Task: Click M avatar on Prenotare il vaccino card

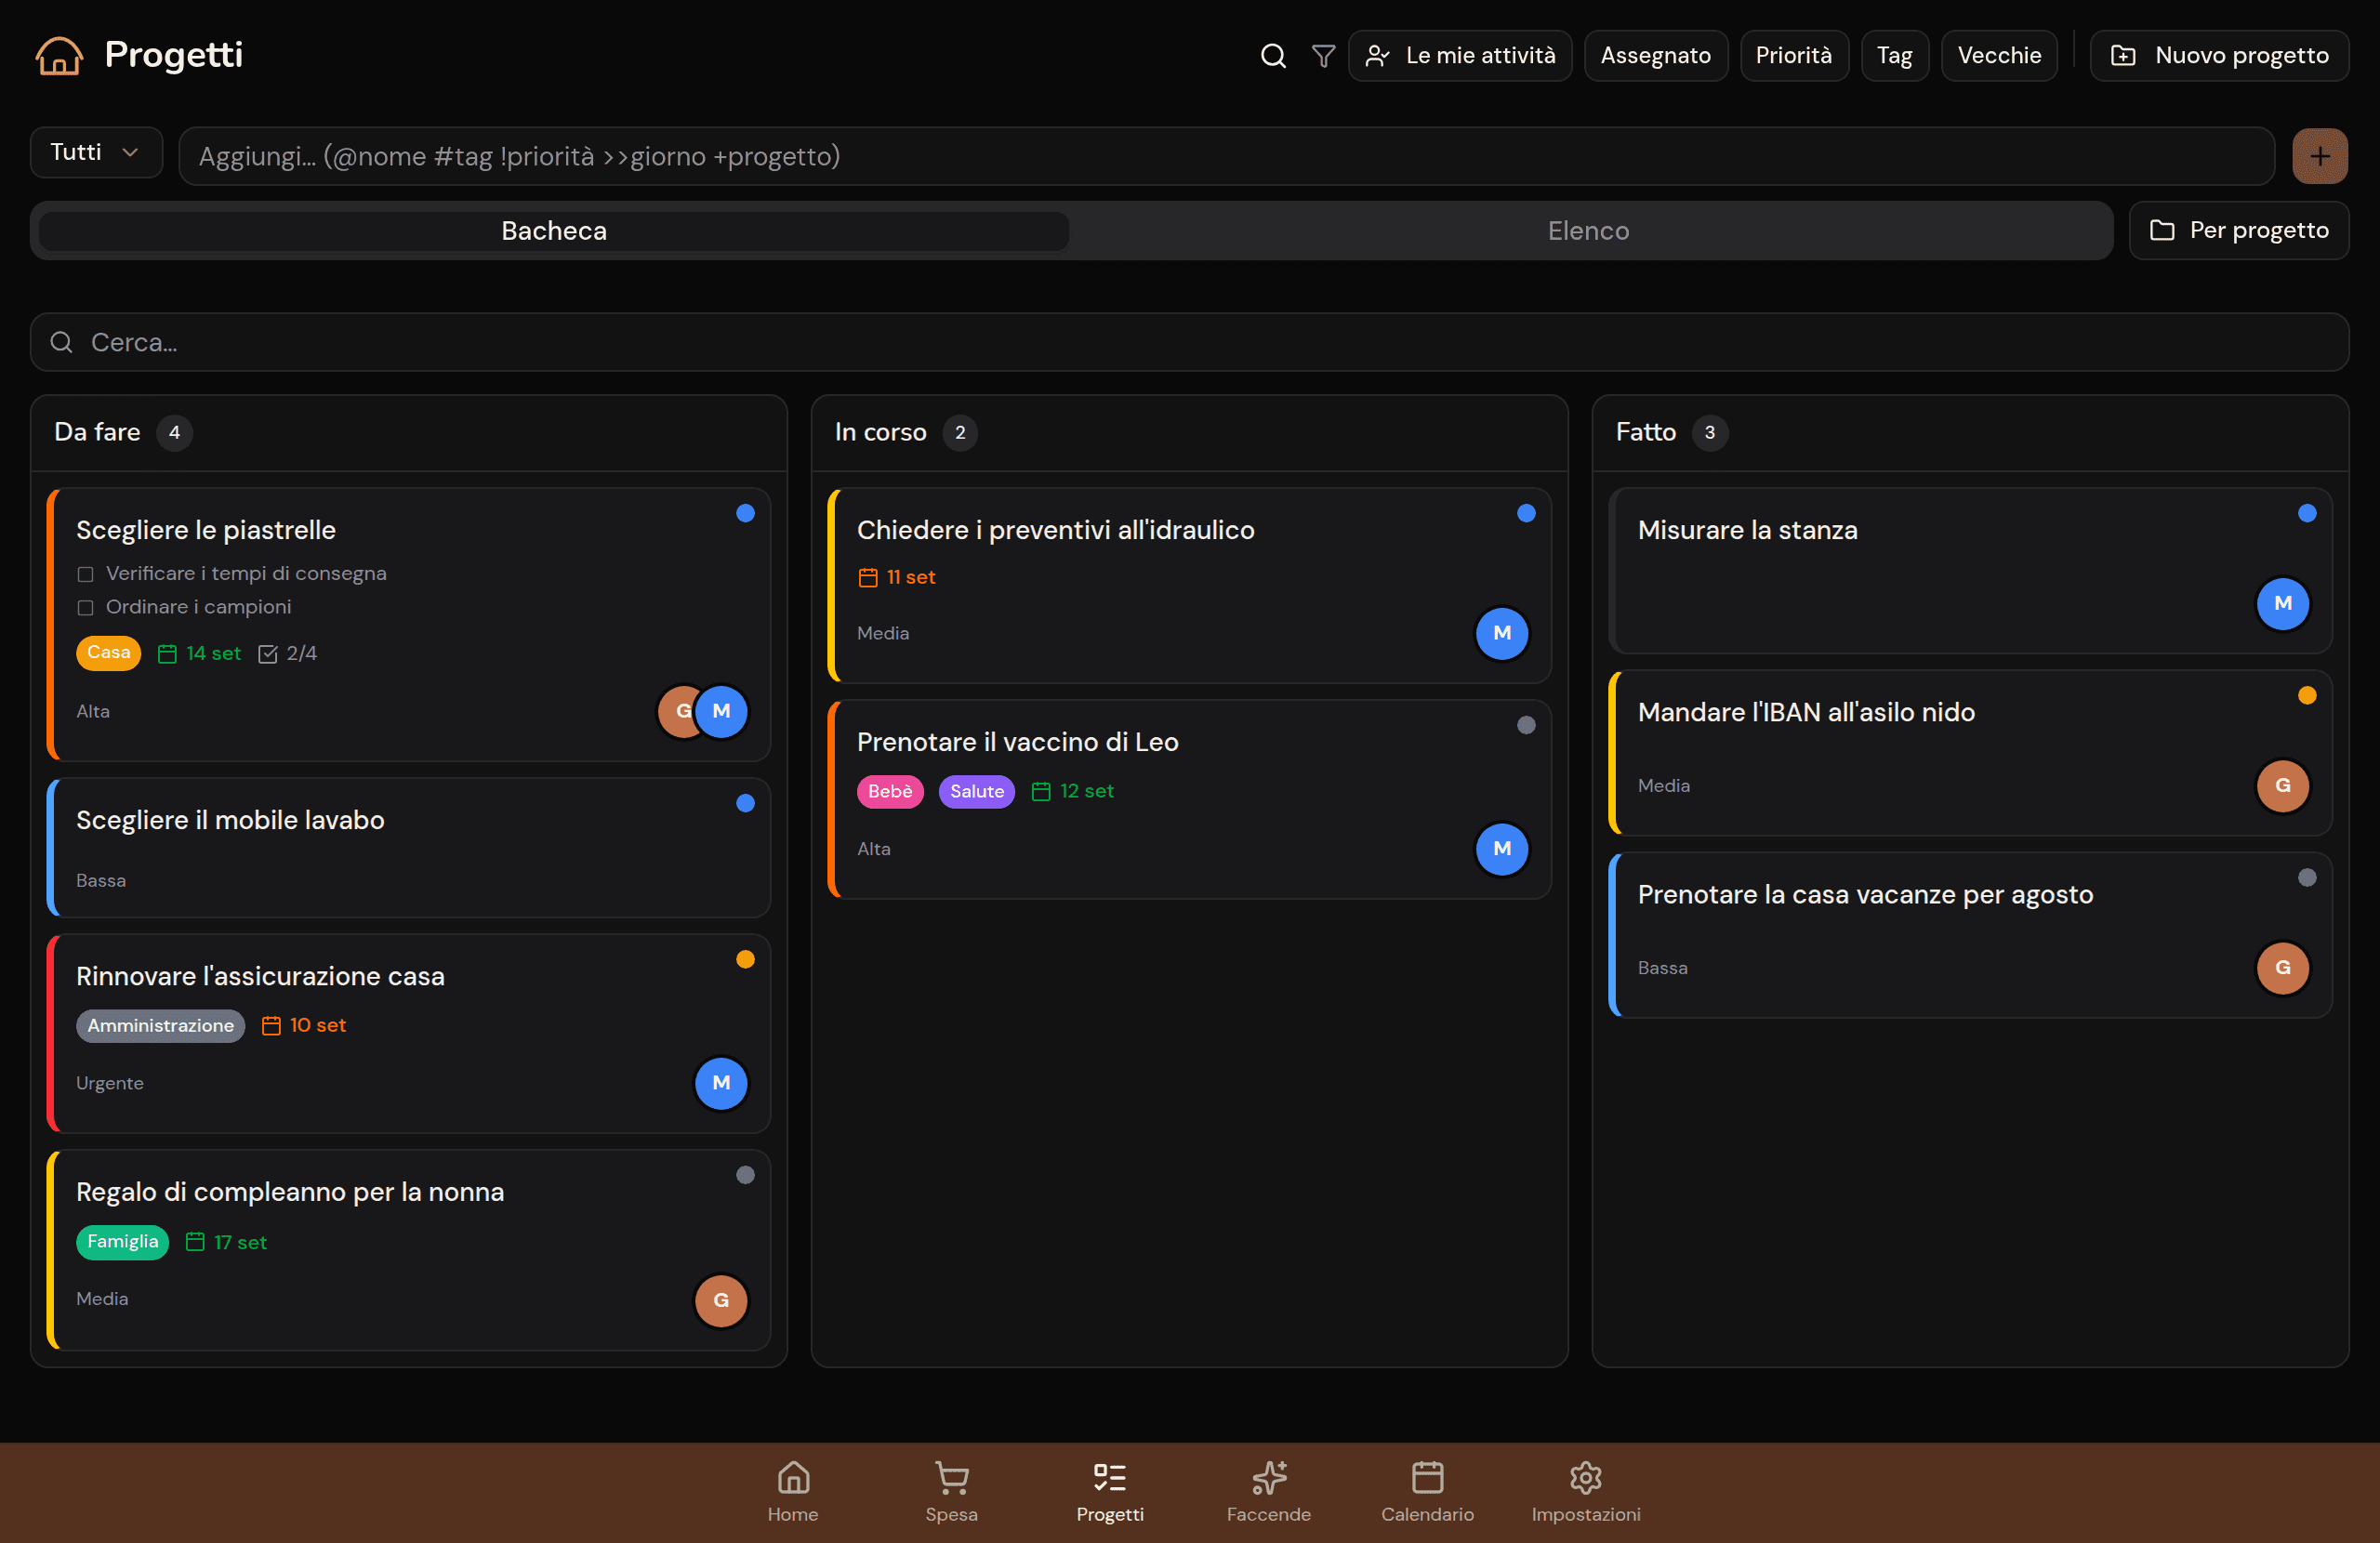Action: coord(1502,848)
